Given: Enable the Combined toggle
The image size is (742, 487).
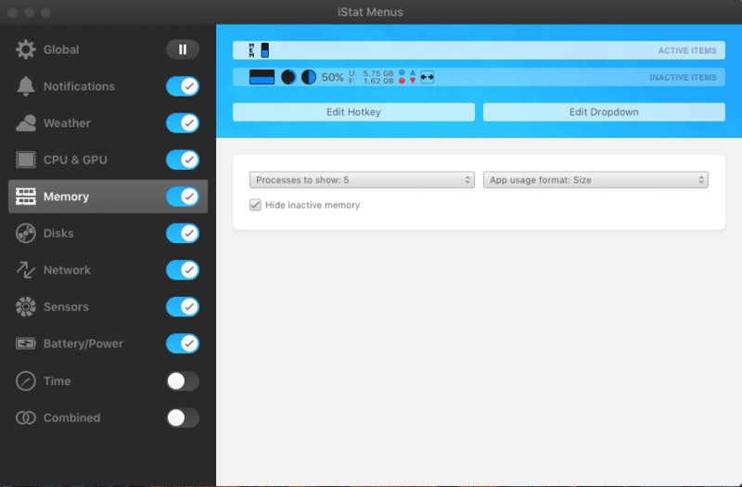Looking at the screenshot, I should (x=183, y=418).
